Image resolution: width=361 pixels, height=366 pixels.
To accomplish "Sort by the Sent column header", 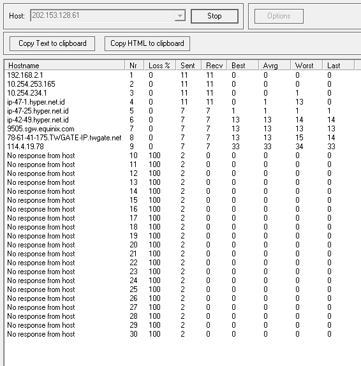I will (188, 65).
